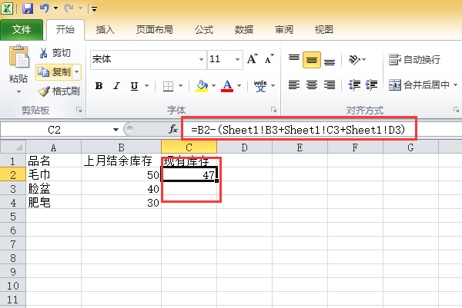Click the 粘贴 paste clipboard icon
Screen dimensions: 462x308
point(19,56)
